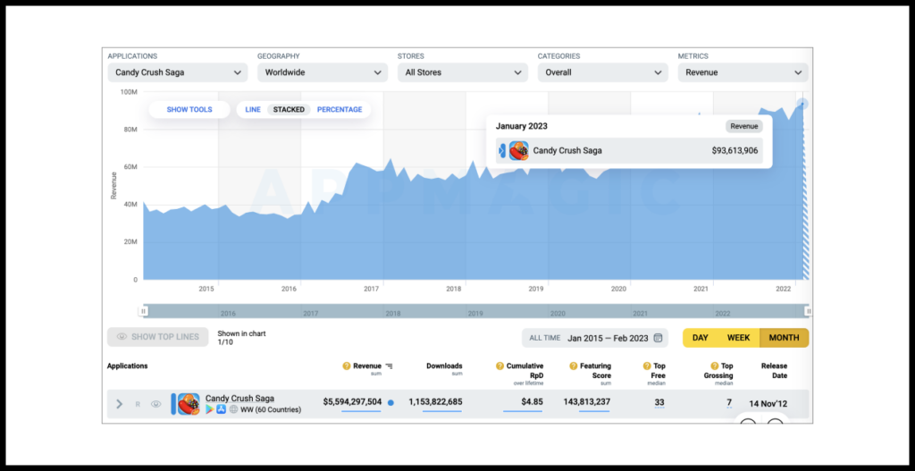Image resolution: width=915 pixels, height=471 pixels.
Task: Click the Top Grossing median value 7
Action: pyautogui.click(x=729, y=403)
